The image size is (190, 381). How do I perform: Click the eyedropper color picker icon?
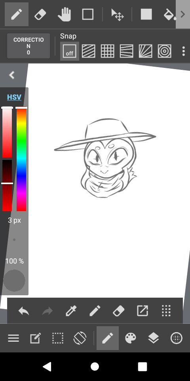click(71, 311)
